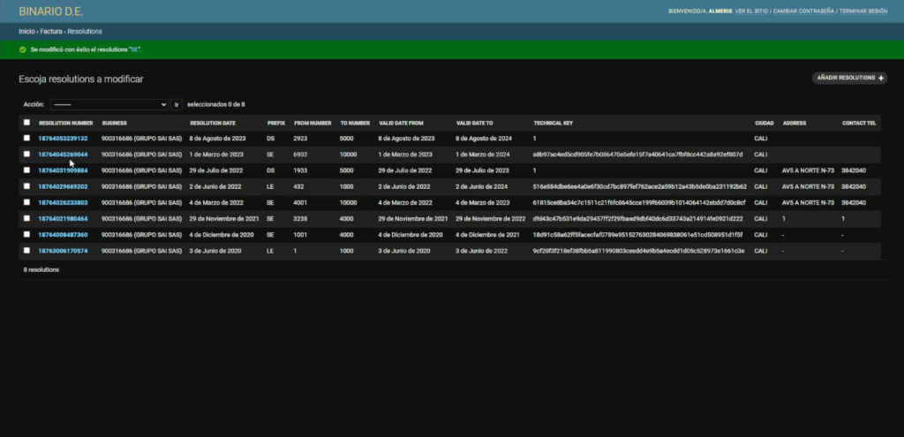Sort by BUSINESS column header
The image size is (904, 437).
point(114,124)
